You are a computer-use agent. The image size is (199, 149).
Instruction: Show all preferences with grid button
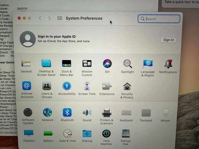click(60, 18)
